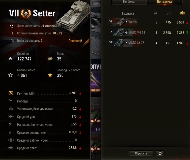
Task: Click the Рейтинг MTR laurel icon
Action: 11,93
